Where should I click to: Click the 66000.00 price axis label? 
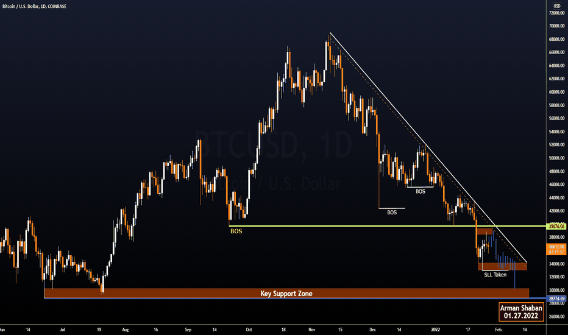pyautogui.click(x=557, y=52)
